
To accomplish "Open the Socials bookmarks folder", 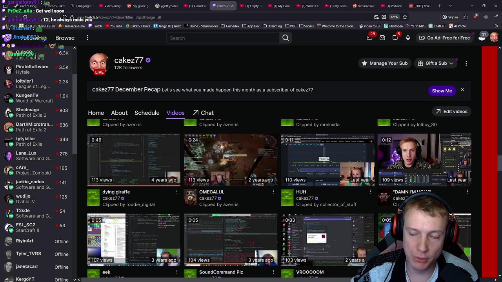I will (306, 26).
